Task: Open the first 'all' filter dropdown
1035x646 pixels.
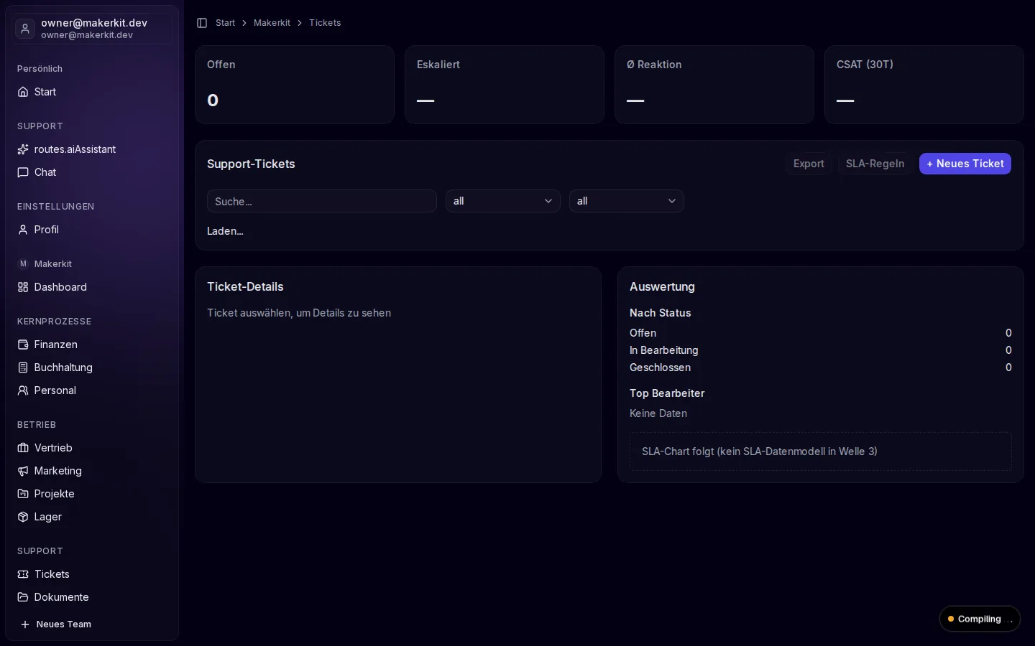Action: click(503, 201)
